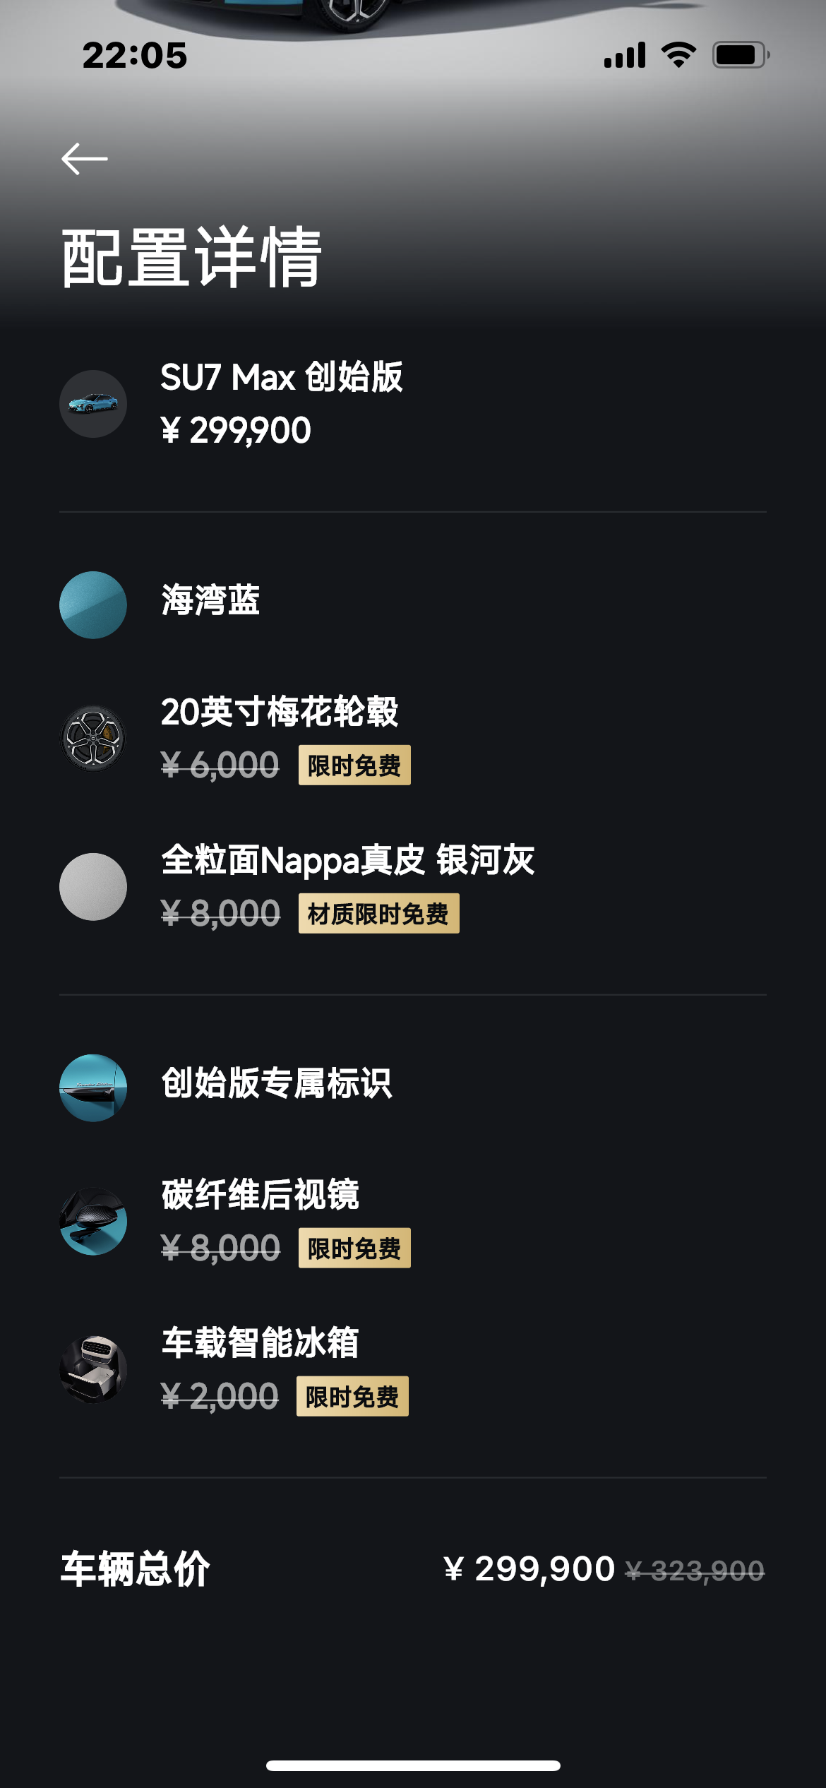Tap the home indicator bar
This screenshot has height=1788, width=826.
[413, 1765]
